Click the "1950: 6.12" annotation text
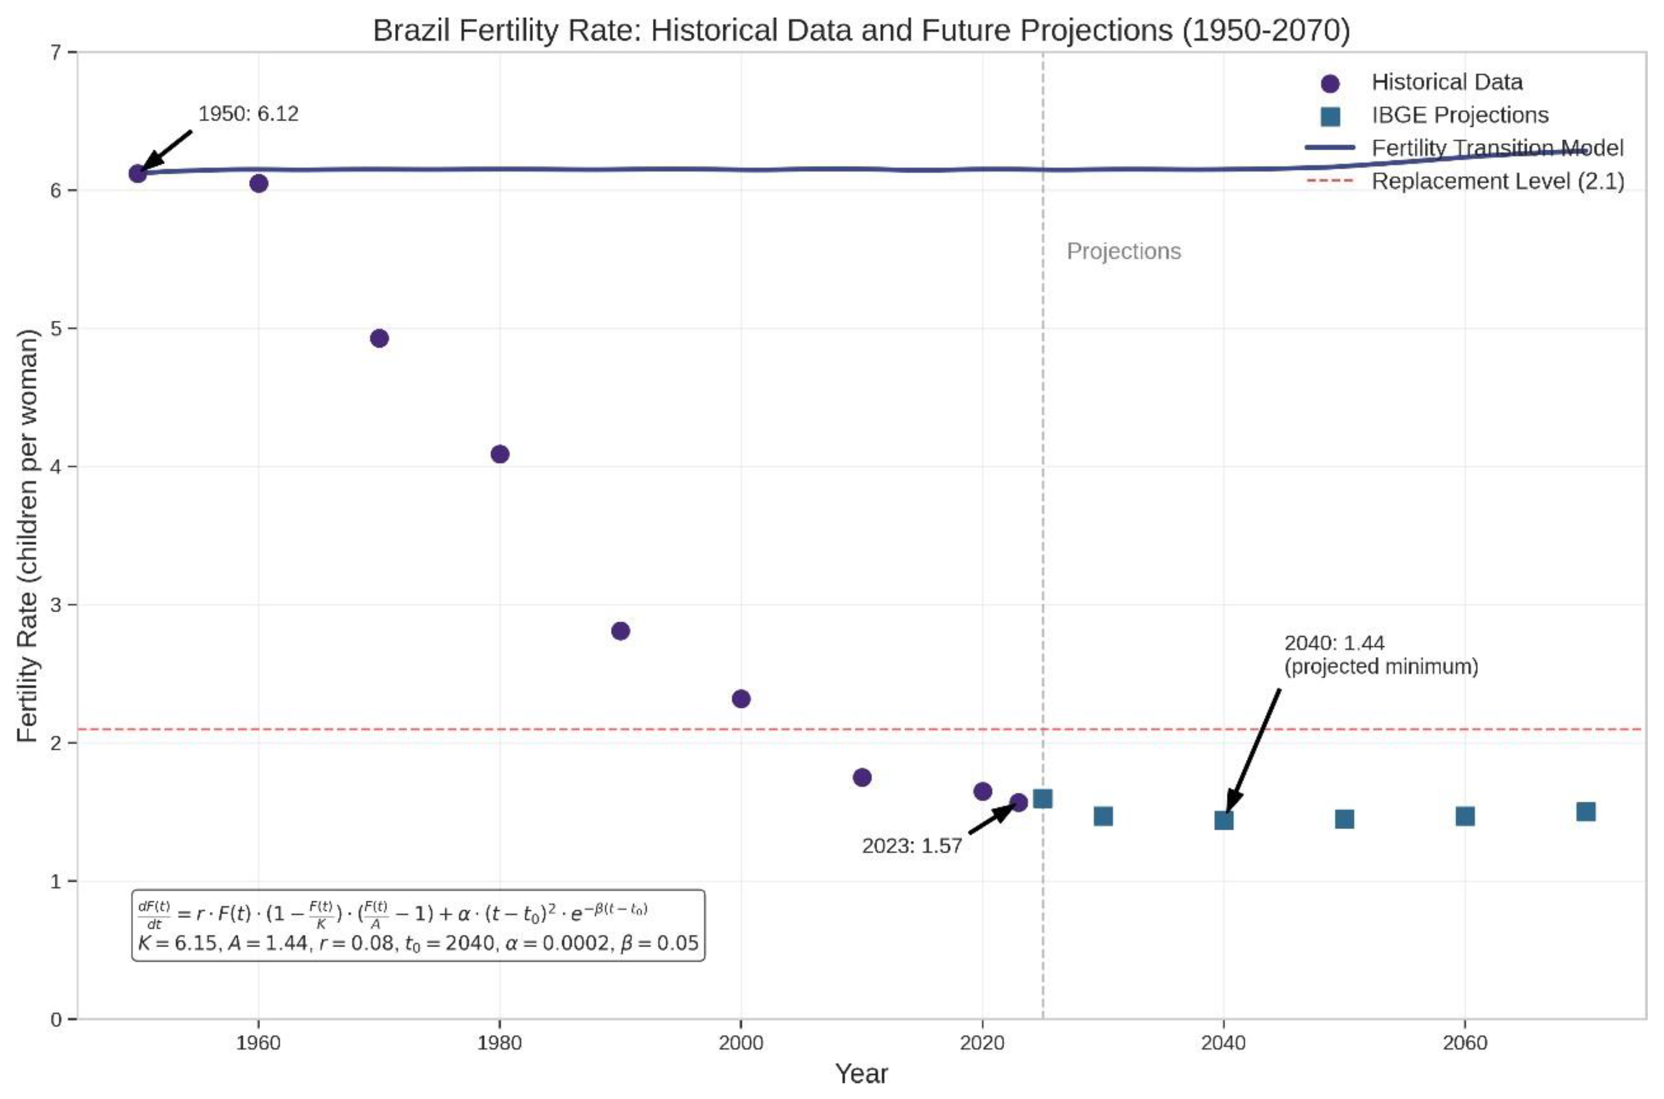 pos(248,113)
